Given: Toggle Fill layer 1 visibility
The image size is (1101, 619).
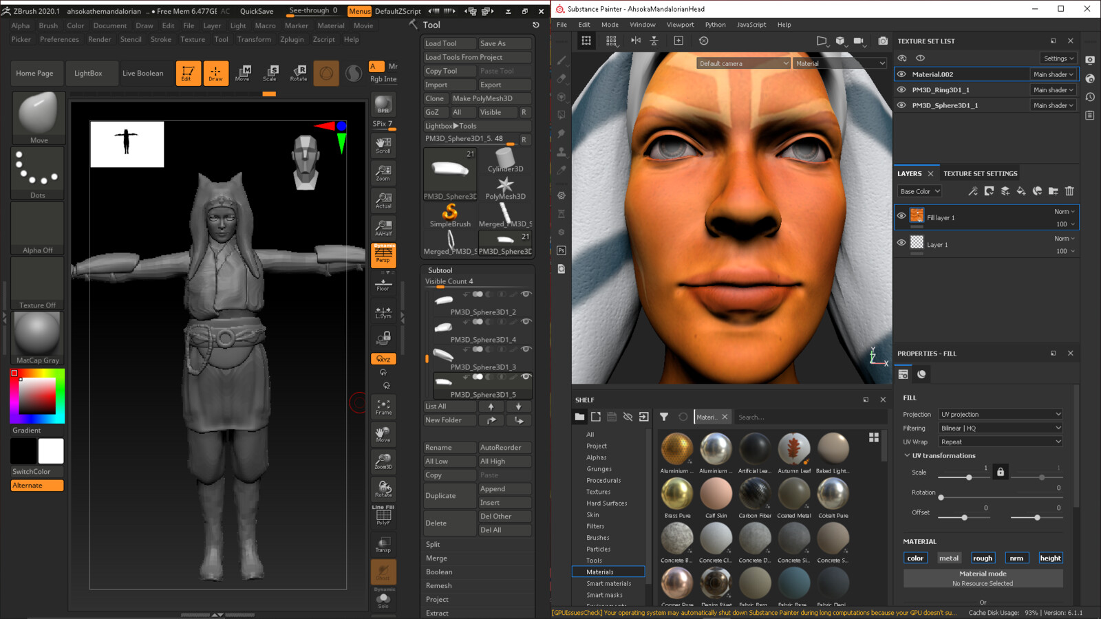Looking at the screenshot, I should 901,216.
